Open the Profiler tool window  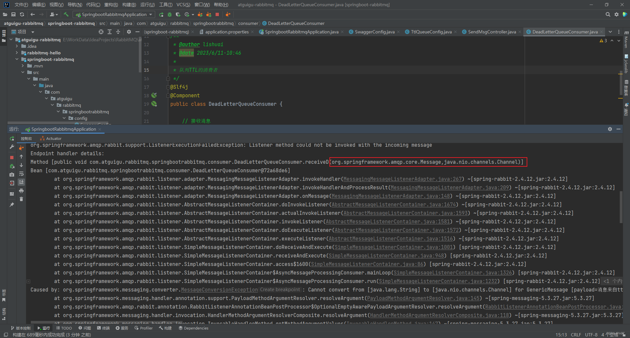tap(143, 328)
